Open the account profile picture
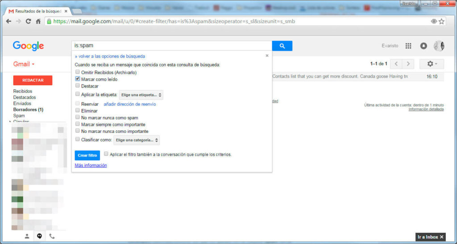Screen dimensions: 457x244 tap(439, 45)
